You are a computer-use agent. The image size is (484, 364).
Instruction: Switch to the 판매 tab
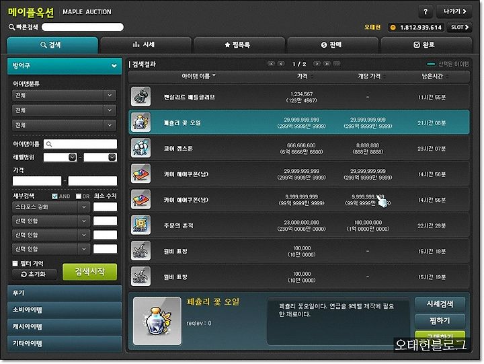coord(333,45)
